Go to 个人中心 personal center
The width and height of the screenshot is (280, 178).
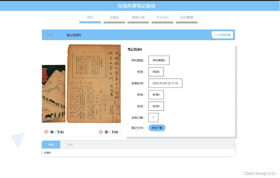pos(162,18)
